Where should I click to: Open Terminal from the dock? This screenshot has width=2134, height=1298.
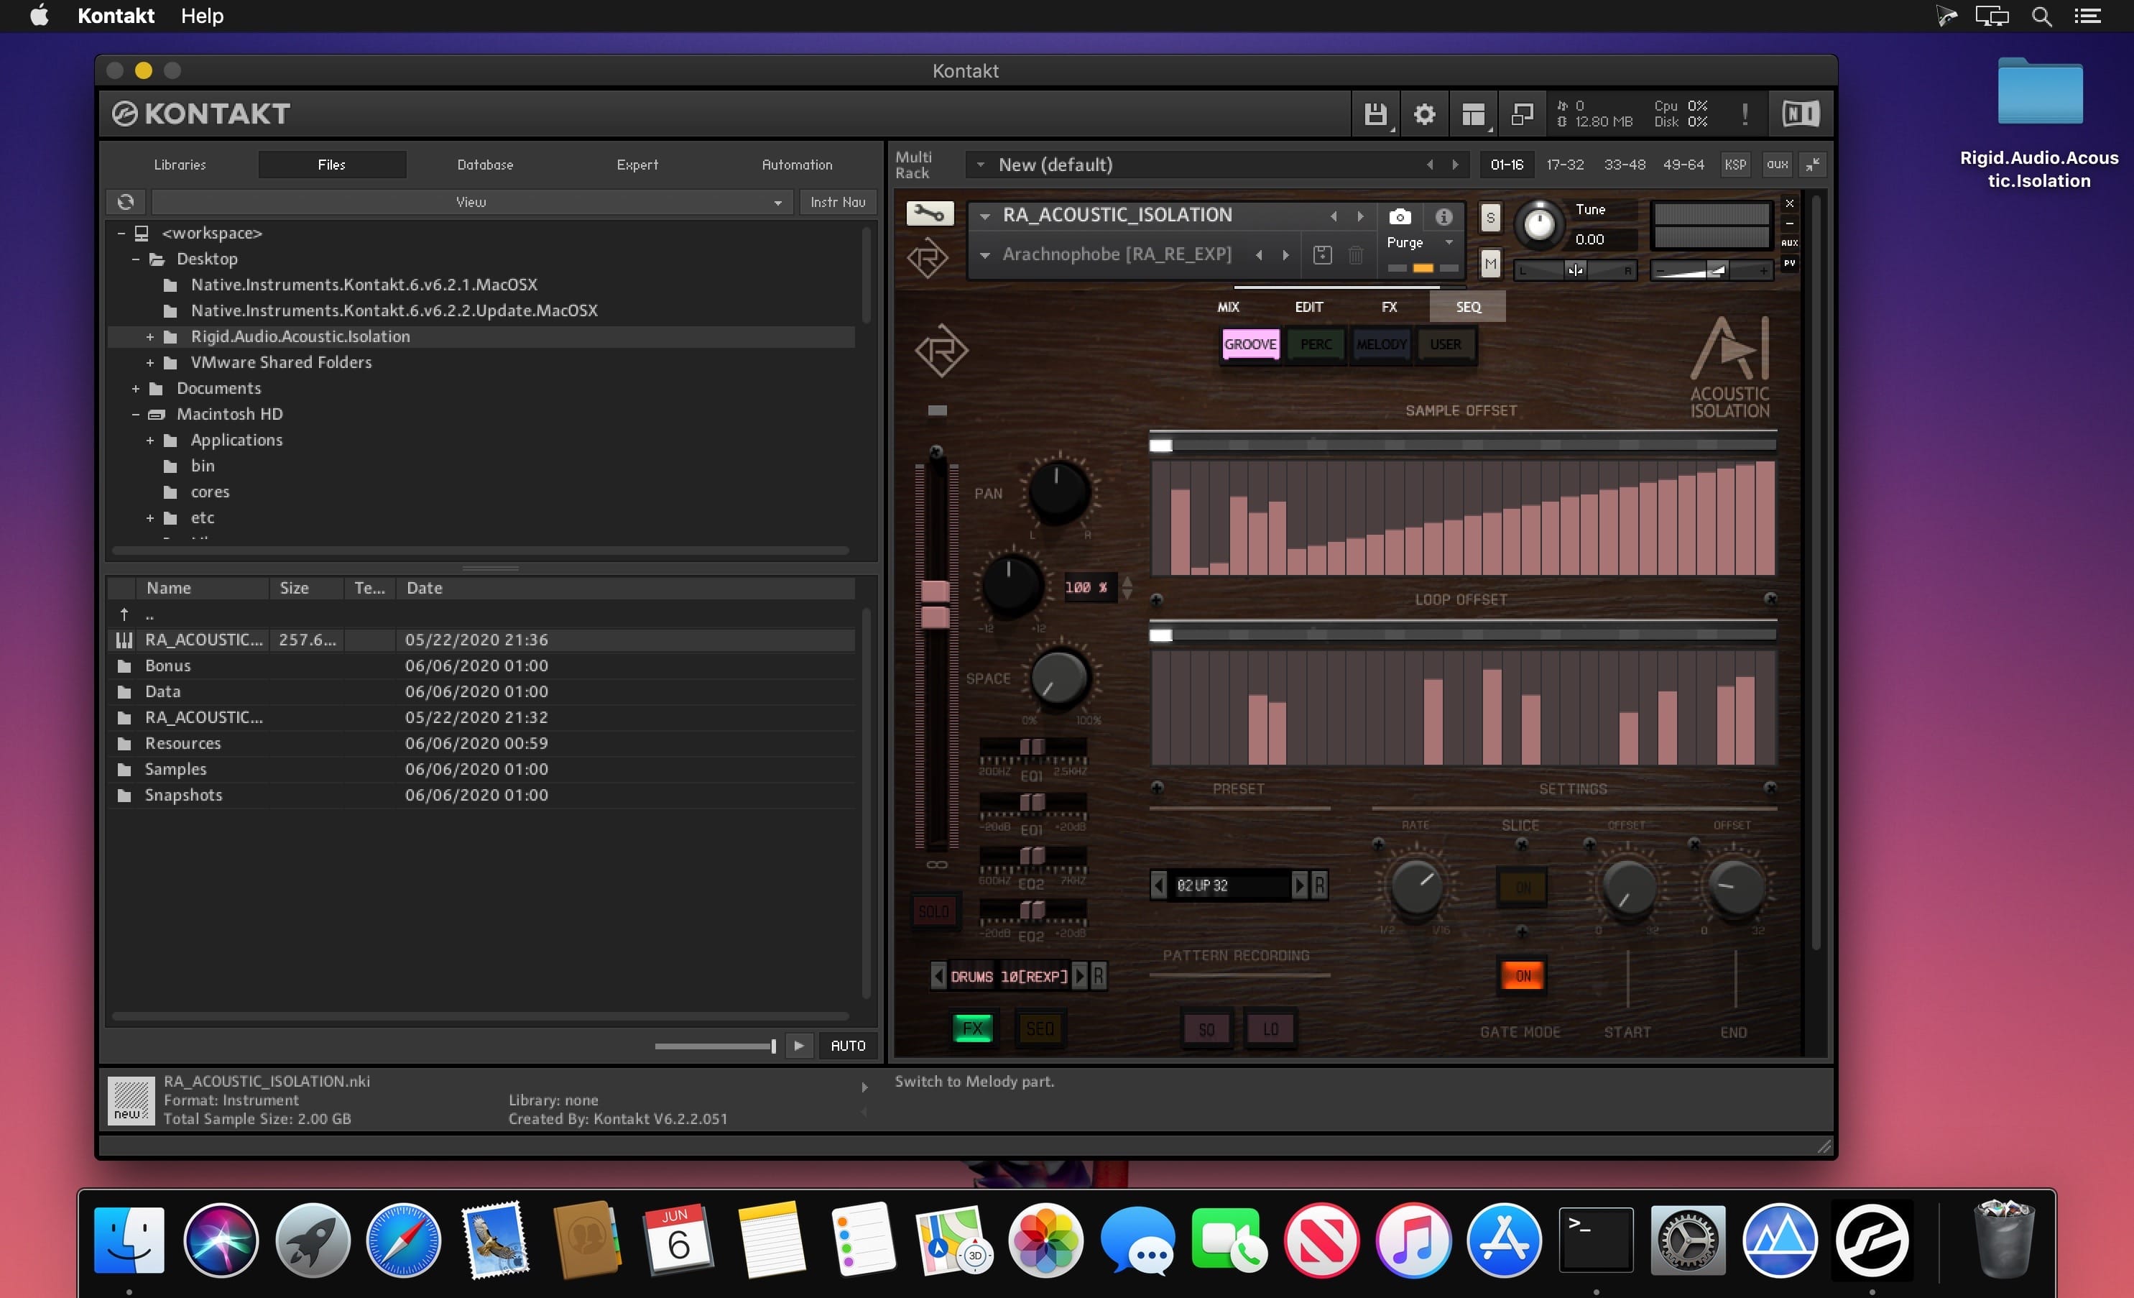[1596, 1240]
